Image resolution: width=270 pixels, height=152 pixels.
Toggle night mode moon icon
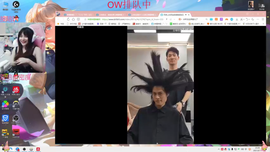(253, 19)
